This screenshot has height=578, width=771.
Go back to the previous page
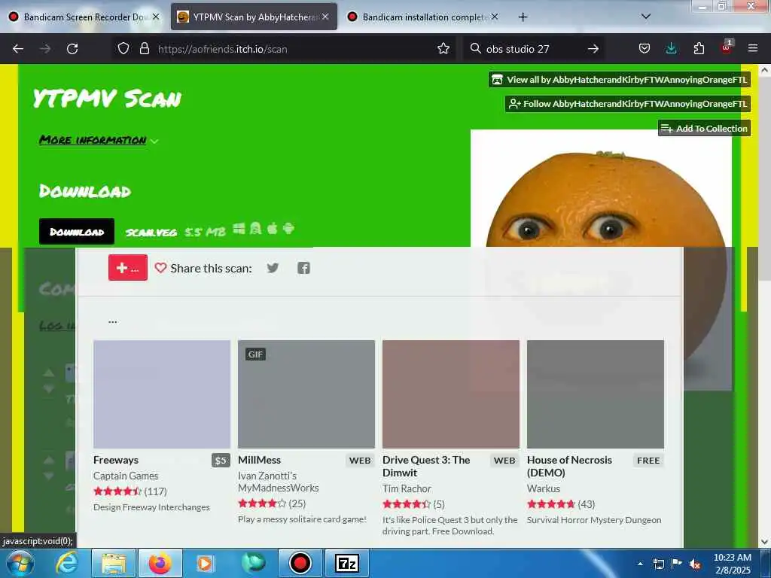click(18, 49)
